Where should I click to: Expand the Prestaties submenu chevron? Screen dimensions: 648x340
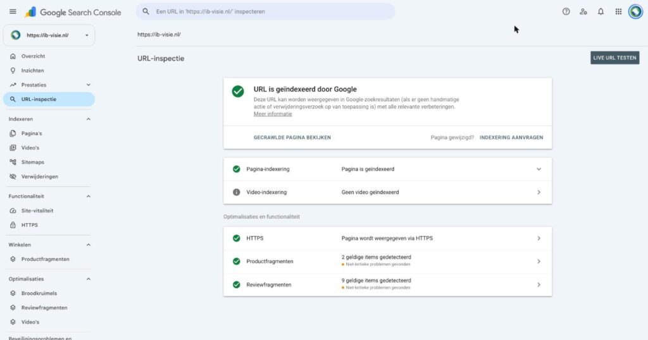(88, 85)
